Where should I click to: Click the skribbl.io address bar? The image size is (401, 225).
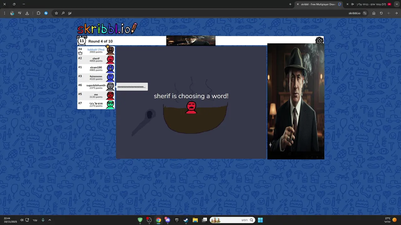tap(354, 13)
